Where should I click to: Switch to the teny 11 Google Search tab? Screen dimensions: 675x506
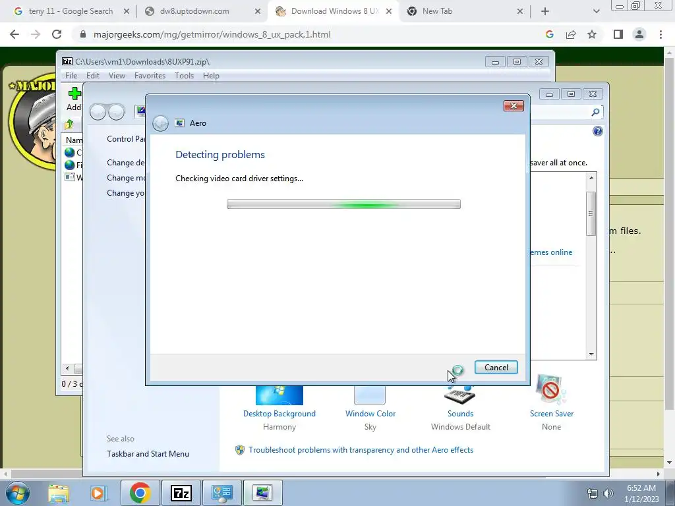pos(69,11)
